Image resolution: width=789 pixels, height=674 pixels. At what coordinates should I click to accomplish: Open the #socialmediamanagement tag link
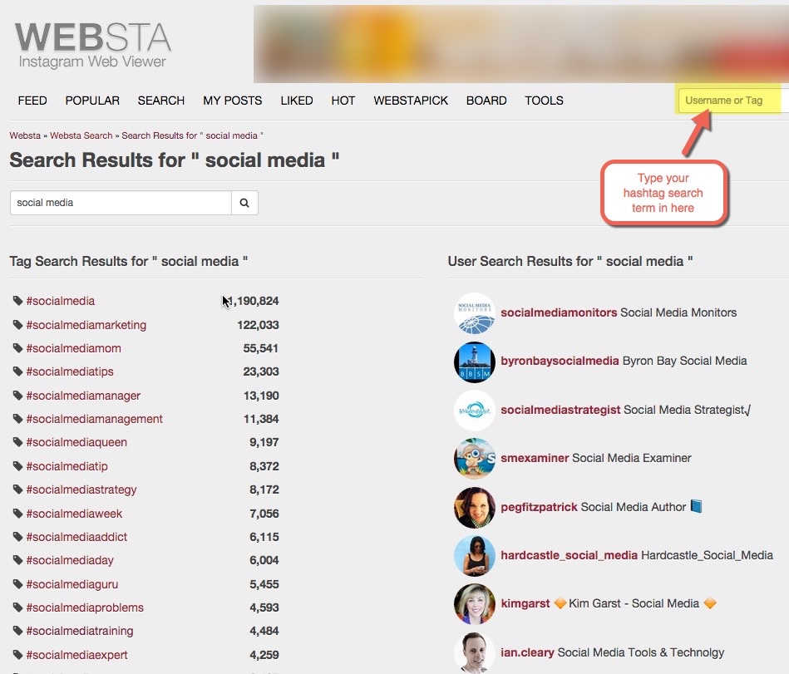(94, 419)
